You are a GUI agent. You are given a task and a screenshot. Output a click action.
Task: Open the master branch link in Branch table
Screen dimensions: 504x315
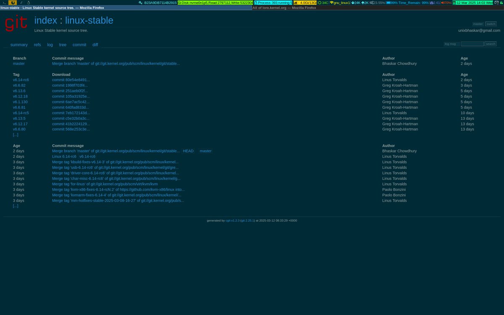pos(19,63)
